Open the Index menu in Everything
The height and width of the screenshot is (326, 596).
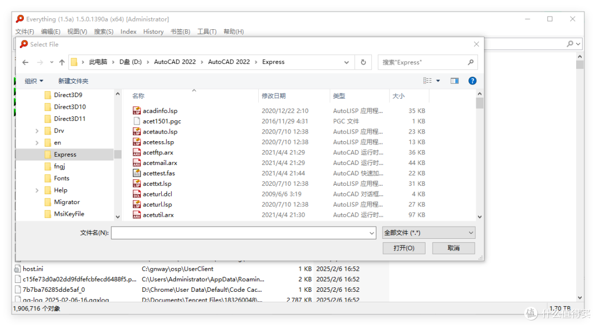pyautogui.click(x=129, y=31)
